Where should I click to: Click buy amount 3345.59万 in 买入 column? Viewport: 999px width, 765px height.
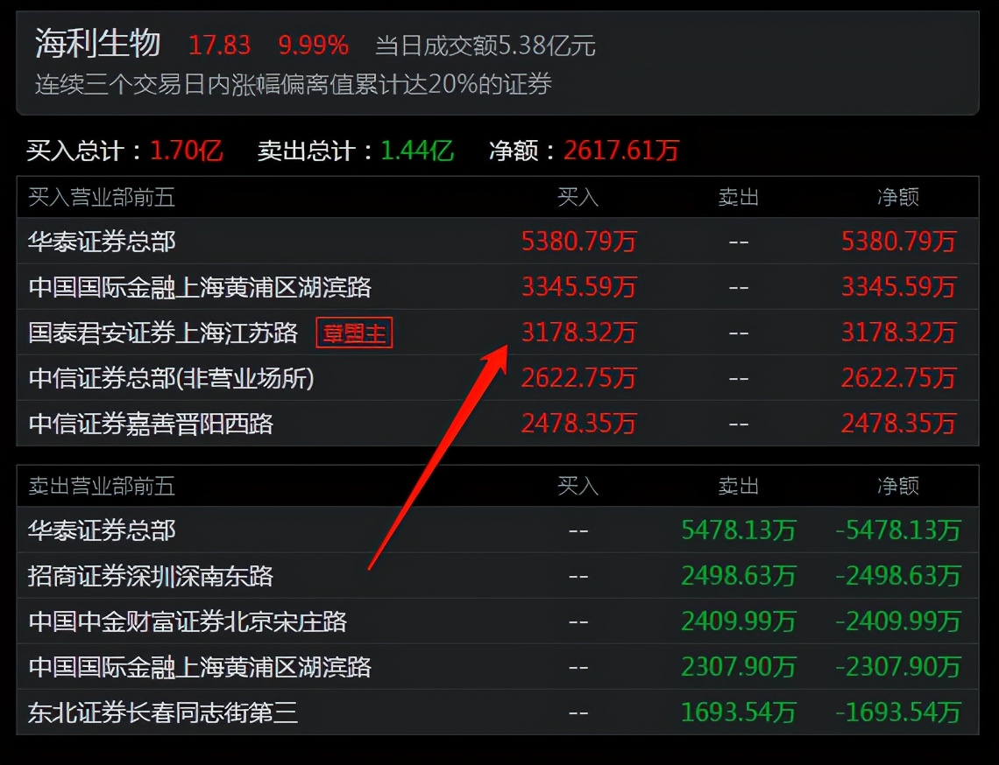579,288
